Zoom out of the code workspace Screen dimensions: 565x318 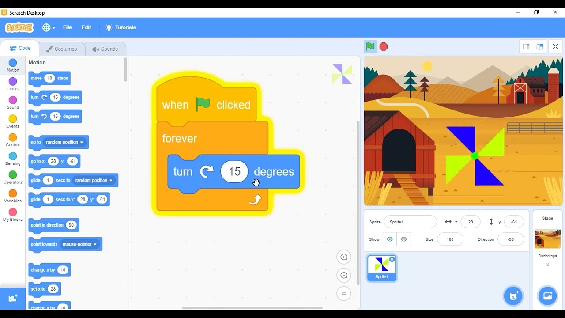(344, 276)
